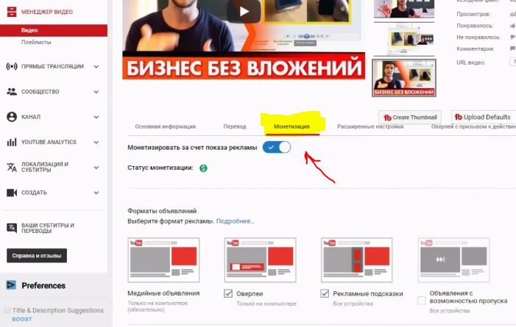Open the Video Manager (Менеджер видео) icon
516x327 pixels.
click(12, 12)
